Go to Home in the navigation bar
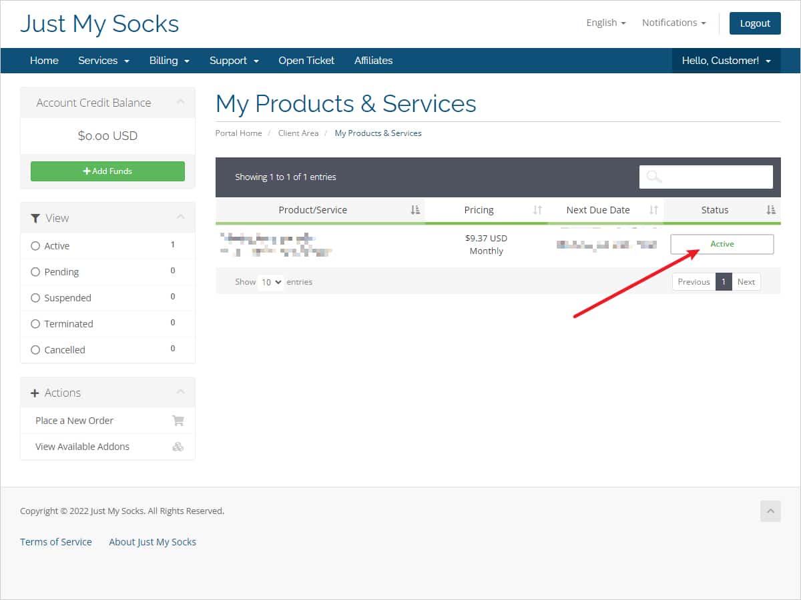This screenshot has height=600, width=801. click(x=44, y=61)
